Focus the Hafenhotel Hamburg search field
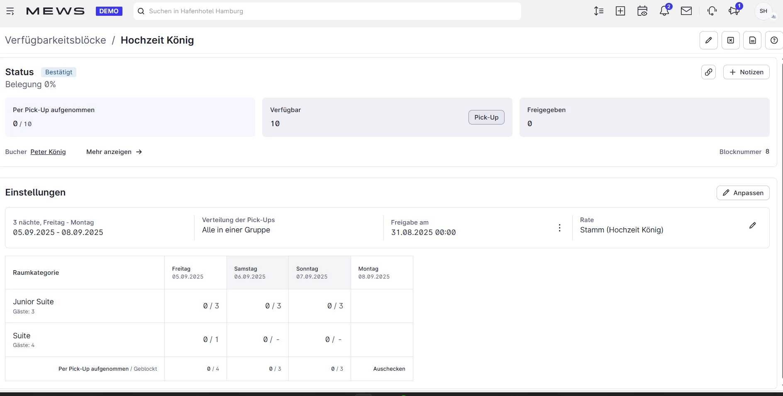Viewport: 783px width, 396px height. (328, 11)
